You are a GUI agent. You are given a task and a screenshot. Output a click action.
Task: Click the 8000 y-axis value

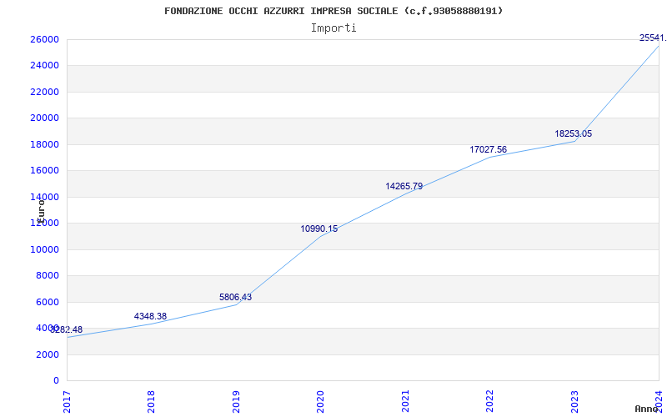47,276
